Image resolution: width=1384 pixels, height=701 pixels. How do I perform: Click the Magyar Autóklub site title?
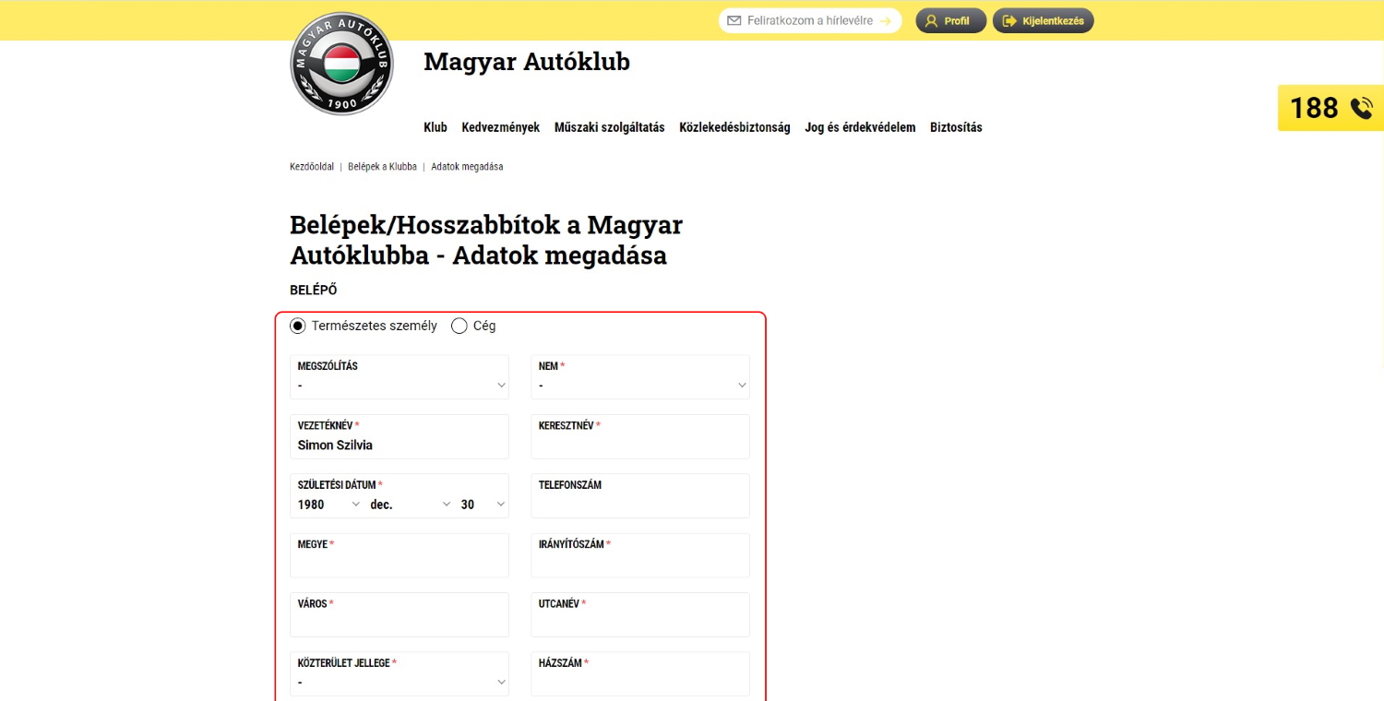[x=527, y=62]
